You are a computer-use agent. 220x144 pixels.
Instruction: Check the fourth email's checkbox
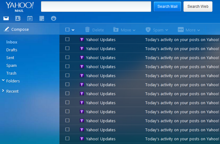point(67,66)
